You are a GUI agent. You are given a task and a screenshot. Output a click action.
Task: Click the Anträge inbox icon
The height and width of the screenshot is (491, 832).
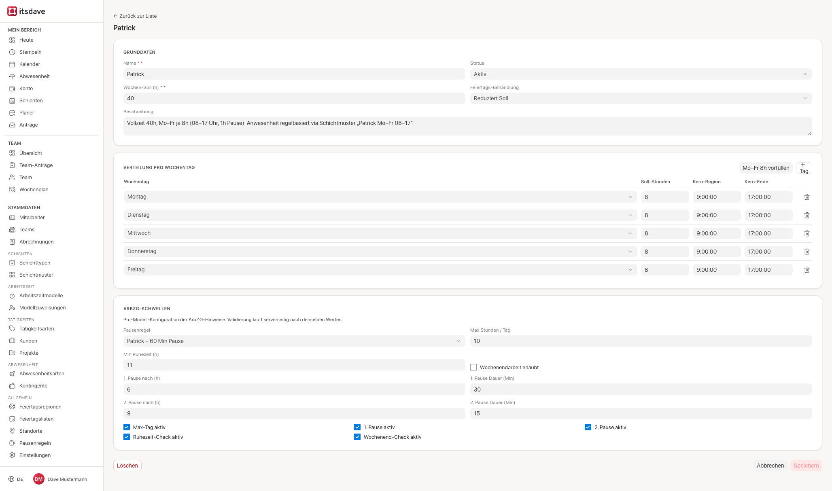pyautogui.click(x=12, y=125)
